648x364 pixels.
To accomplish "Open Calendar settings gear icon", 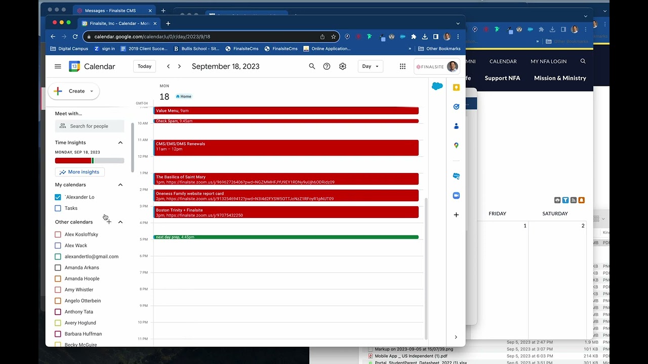I will [343, 66].
